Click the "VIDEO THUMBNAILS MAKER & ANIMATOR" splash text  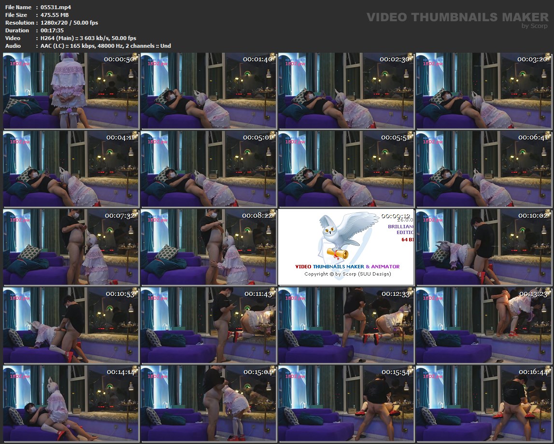[x=347, y=266]
